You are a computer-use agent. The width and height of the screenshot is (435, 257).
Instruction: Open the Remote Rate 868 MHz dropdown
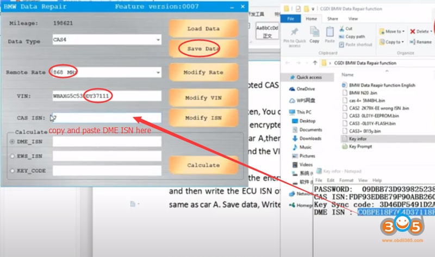(x=107, y=72)
